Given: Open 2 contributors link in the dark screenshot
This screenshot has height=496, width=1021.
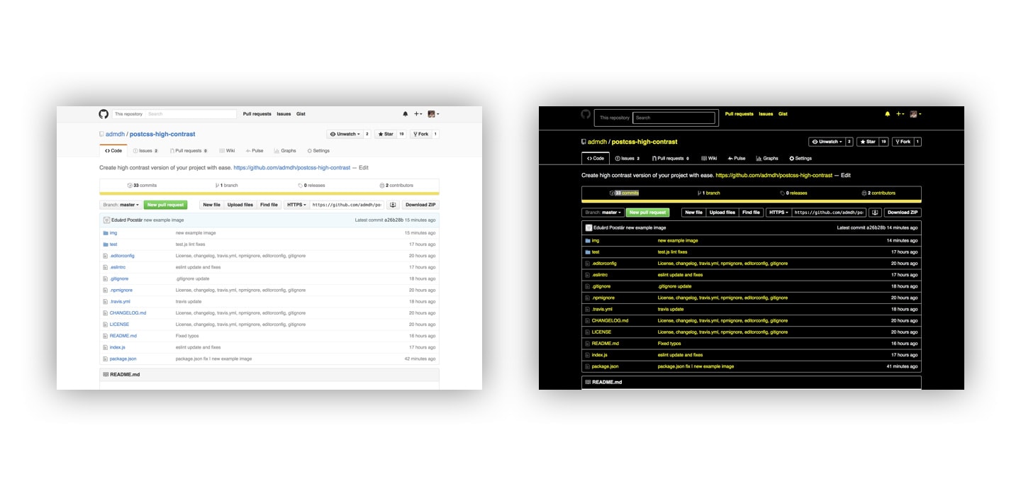Looking at the screenshot, I should coord(878,193).
